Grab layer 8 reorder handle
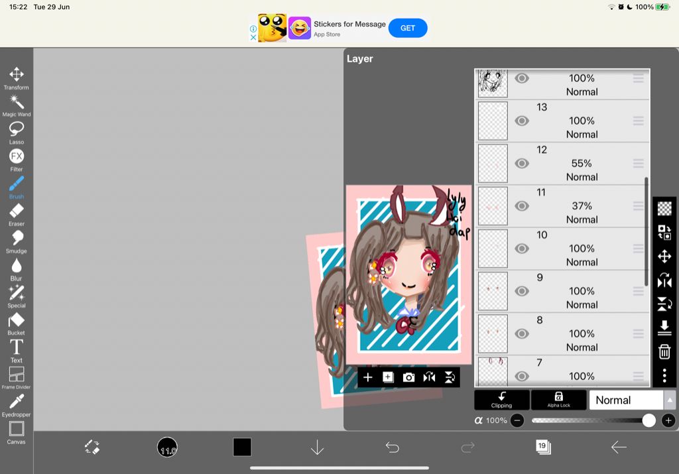Image resolution: width=679 pixels, height=474 pixels. coord(638,333)
